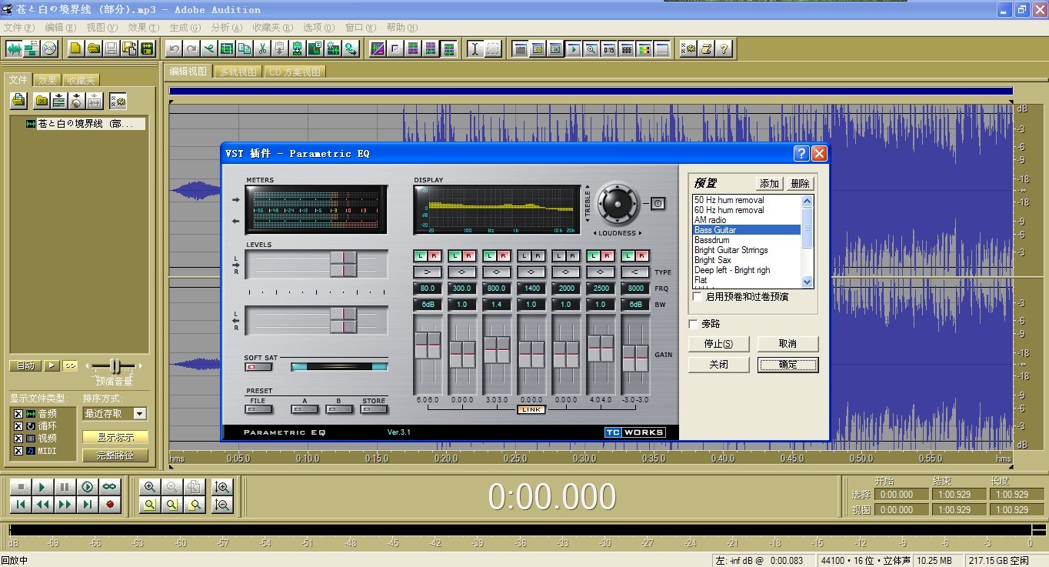Click 关闭 button in VST dialog
Screen dimensions: 1049x567
718,365
